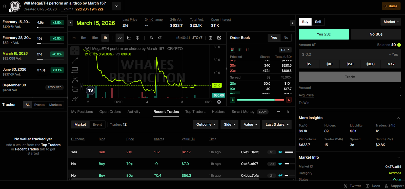The image size is (405, 189).
Task: Add balance with the green plus icon
Action: (399, 45)
